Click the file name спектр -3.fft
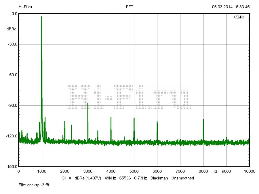259x194 pixels. [35, 185]
